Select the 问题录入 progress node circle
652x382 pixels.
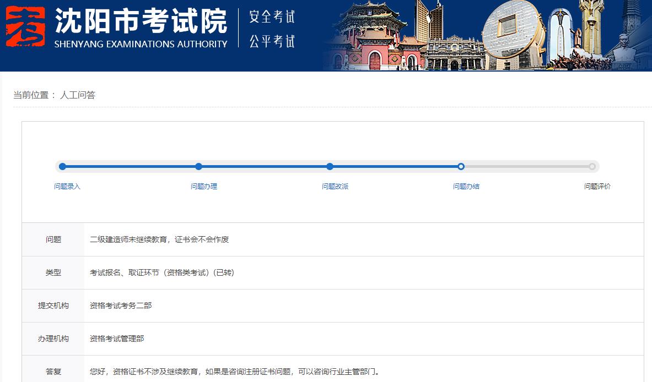pyautogui.click(x=62, y=166)
